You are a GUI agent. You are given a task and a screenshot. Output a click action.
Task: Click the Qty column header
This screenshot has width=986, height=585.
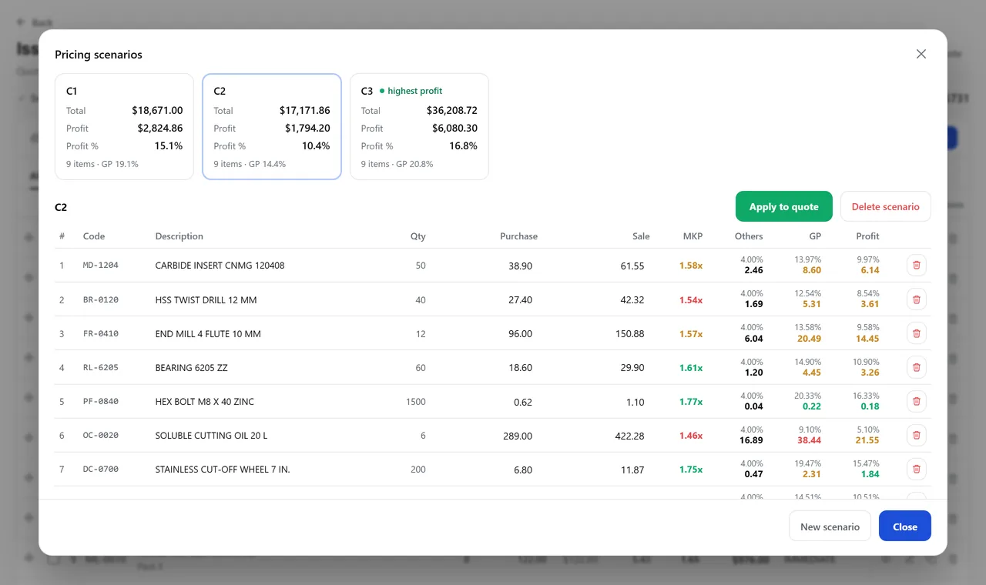coord(418,236)
